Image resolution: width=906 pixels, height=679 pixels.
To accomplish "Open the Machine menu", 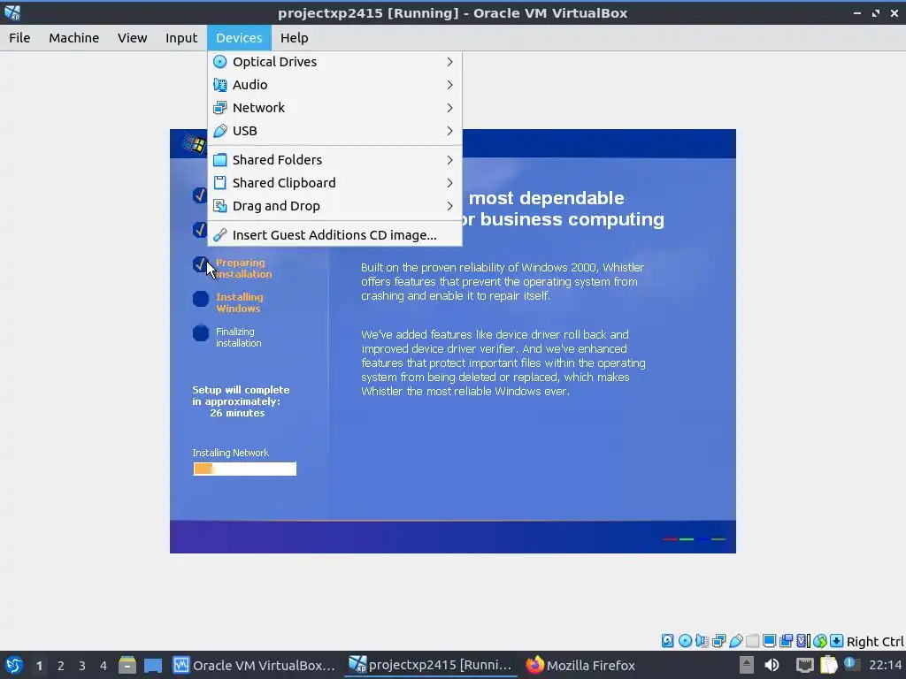I will pyautogui.click(x=74, y=38).
